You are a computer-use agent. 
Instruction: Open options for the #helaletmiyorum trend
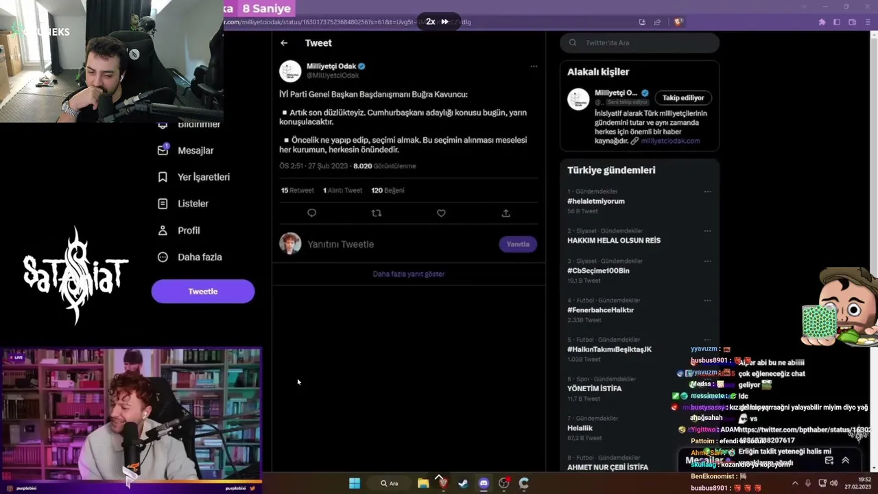pyautogui.click(x=707, y=192)
